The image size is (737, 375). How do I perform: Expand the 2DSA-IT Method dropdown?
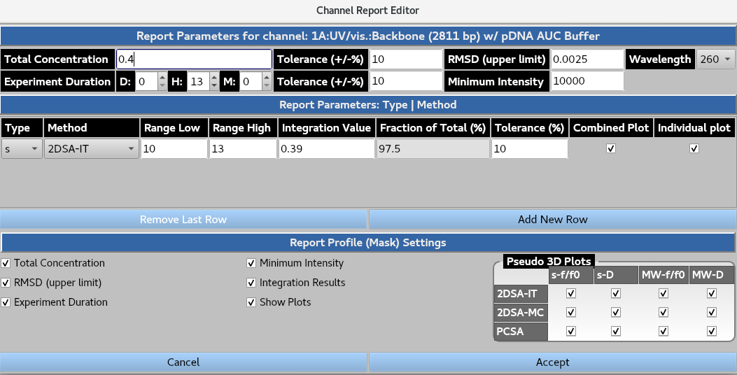pos(91,148)
